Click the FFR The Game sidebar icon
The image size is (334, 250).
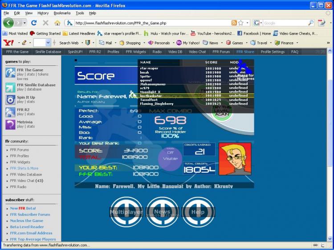[x=10, y=73]
